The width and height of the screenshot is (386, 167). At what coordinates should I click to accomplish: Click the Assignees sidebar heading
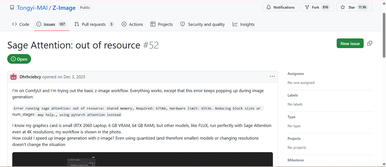[296, 74]
